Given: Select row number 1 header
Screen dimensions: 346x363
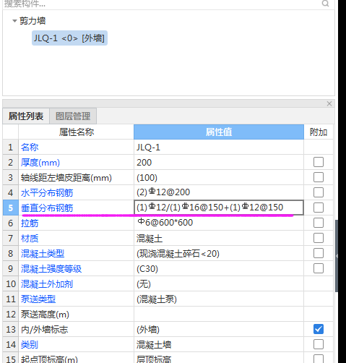Looking at the screenshot, I should [x=10, y=148].
